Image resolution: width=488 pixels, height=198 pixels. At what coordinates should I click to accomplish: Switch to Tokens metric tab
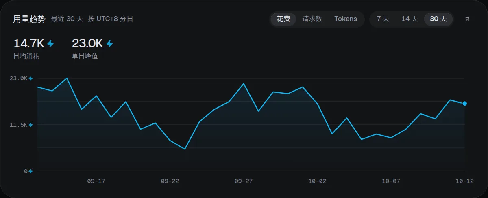pyautogui.click(x=346, y=19)
